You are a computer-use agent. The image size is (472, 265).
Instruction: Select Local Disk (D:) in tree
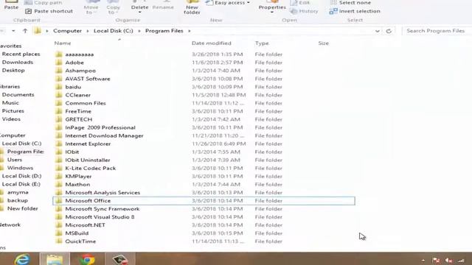coord(21,176)
